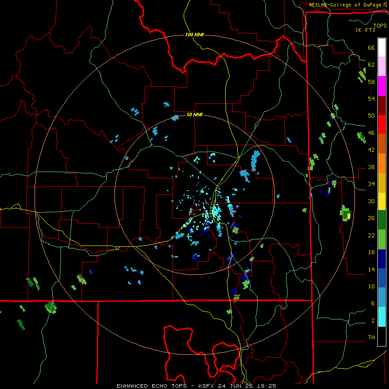Click the 'TOPS' legend title

point(380,26)
